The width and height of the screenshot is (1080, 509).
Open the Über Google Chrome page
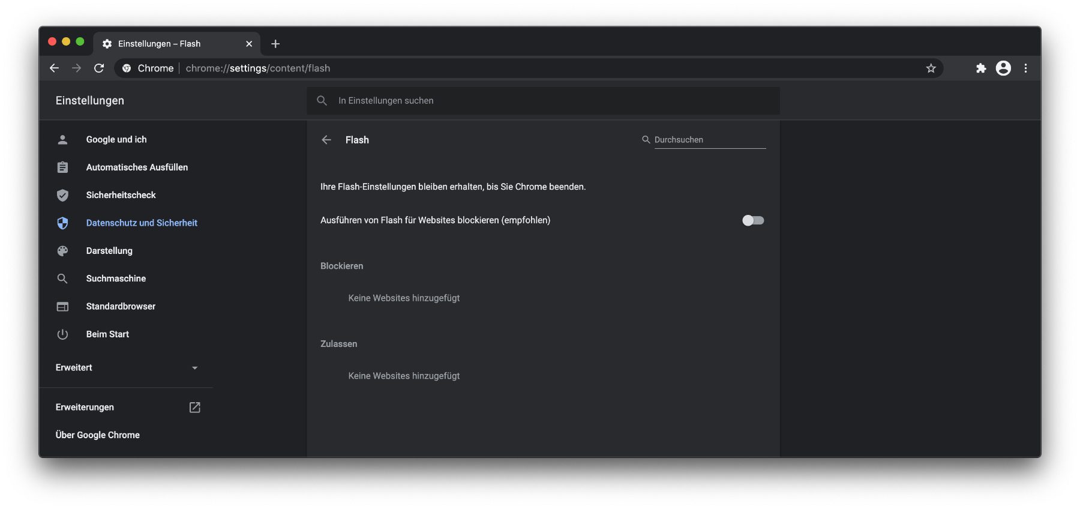[98, 435]
